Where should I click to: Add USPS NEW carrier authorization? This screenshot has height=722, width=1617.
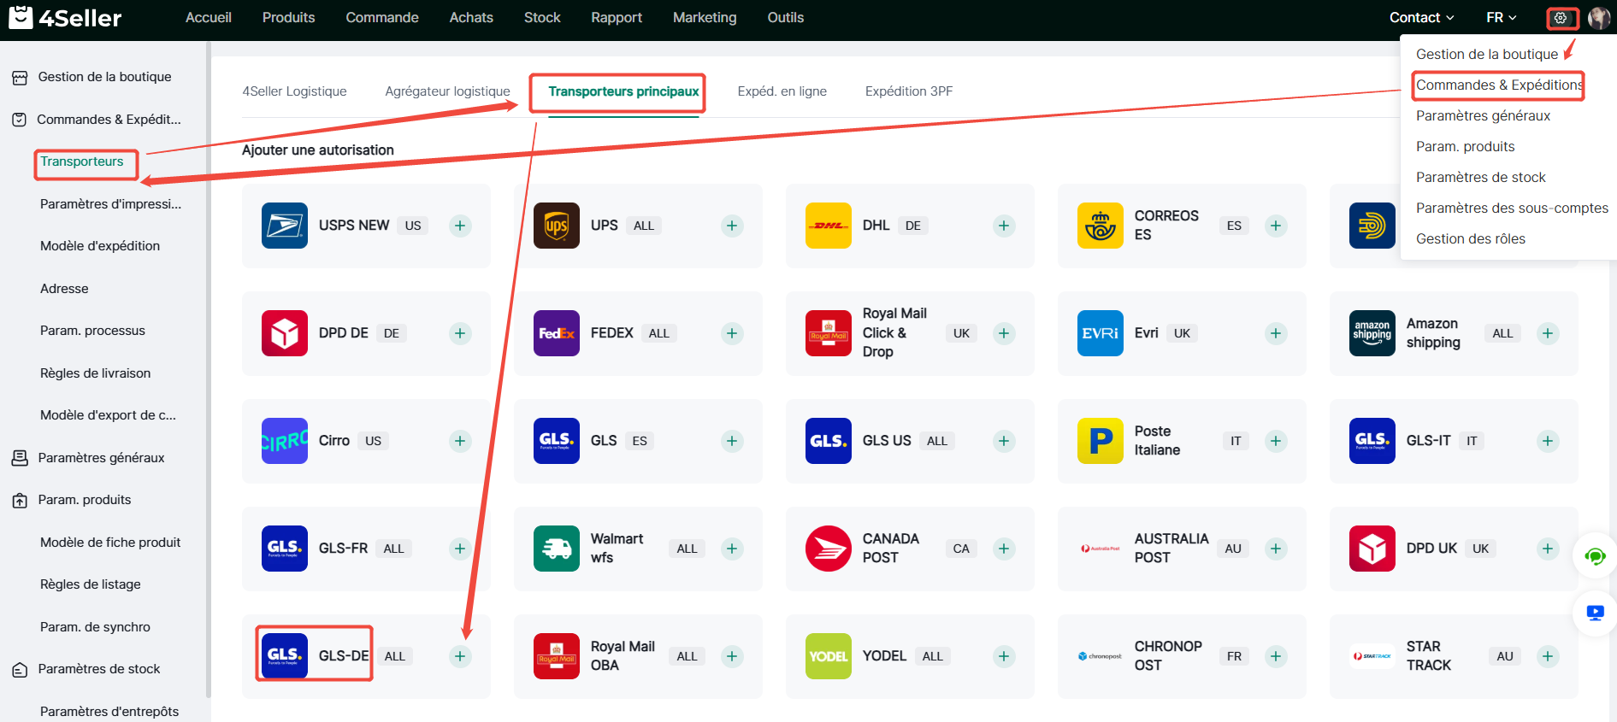coord(460,226)
